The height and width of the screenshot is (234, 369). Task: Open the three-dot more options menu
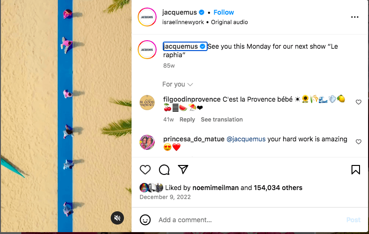[355, 17]
